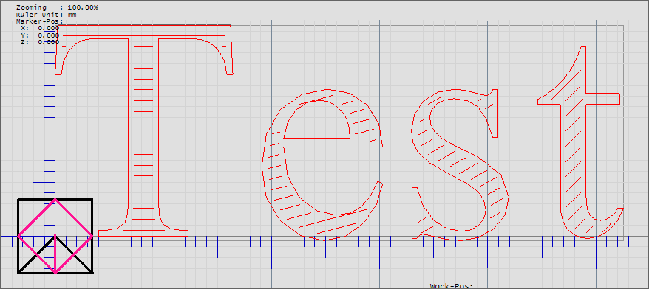649x289 pixels.
Task: Click the pink diamond marker shape
Action: [x=55, y=236]
